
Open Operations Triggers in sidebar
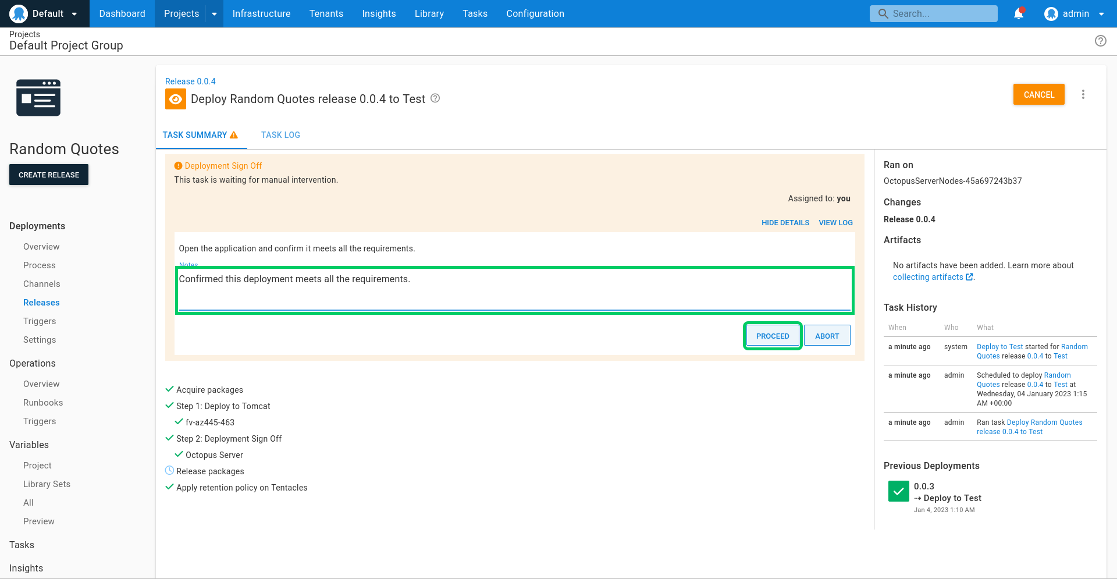tap(40, 421)
